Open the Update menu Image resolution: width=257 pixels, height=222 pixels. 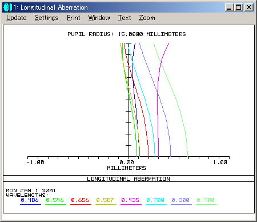click(x=17, y=18)
